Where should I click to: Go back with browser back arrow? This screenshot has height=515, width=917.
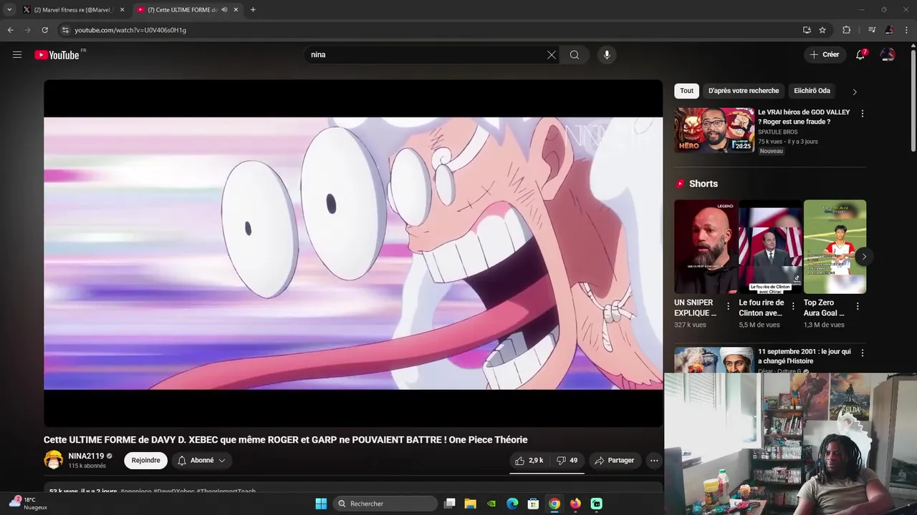[x=10, y=30]
